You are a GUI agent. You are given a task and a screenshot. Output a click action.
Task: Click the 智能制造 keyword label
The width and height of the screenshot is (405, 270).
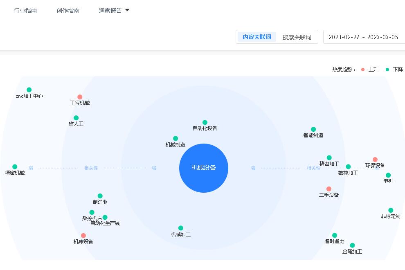[x=313, y=135]
